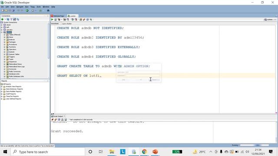The width and height of the screenshot is (278, 156).
Task: Click the SQL History icon in worksheet toolbar
Action: [87, 19]
